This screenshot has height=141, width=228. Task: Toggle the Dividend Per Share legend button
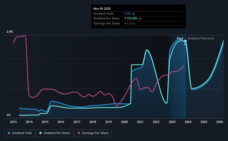point(55,133)
